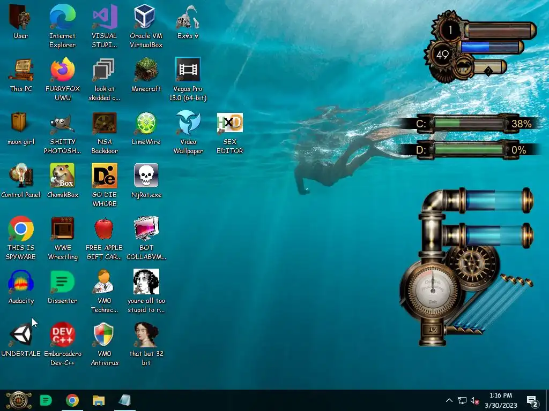
Task: Switch to Chrome in the taskbar
Action: point(72,400)
